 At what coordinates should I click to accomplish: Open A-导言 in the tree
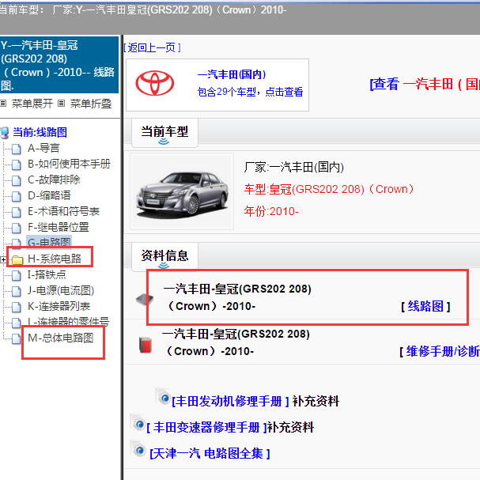tap(43, 148)
